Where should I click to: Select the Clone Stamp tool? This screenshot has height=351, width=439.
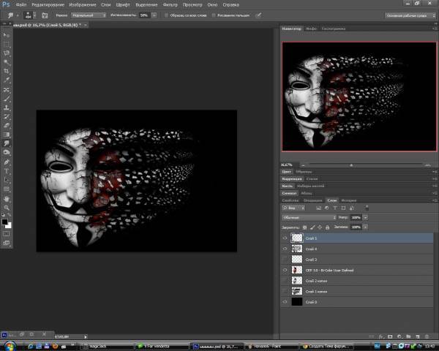[x=7, y=107]
